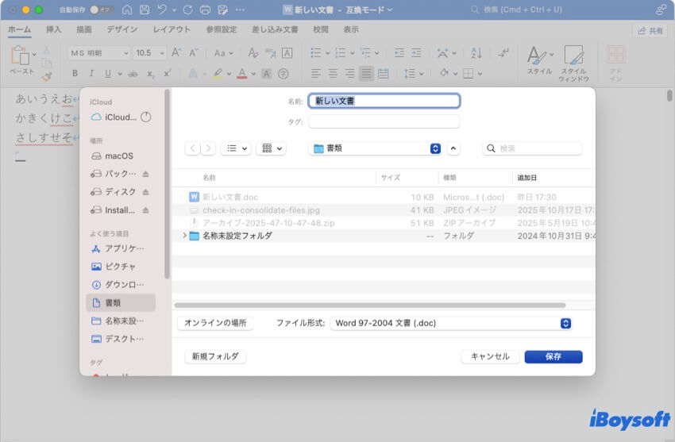
Task: Click the Paste clipboard icon
Action: [x=20, y=55]
